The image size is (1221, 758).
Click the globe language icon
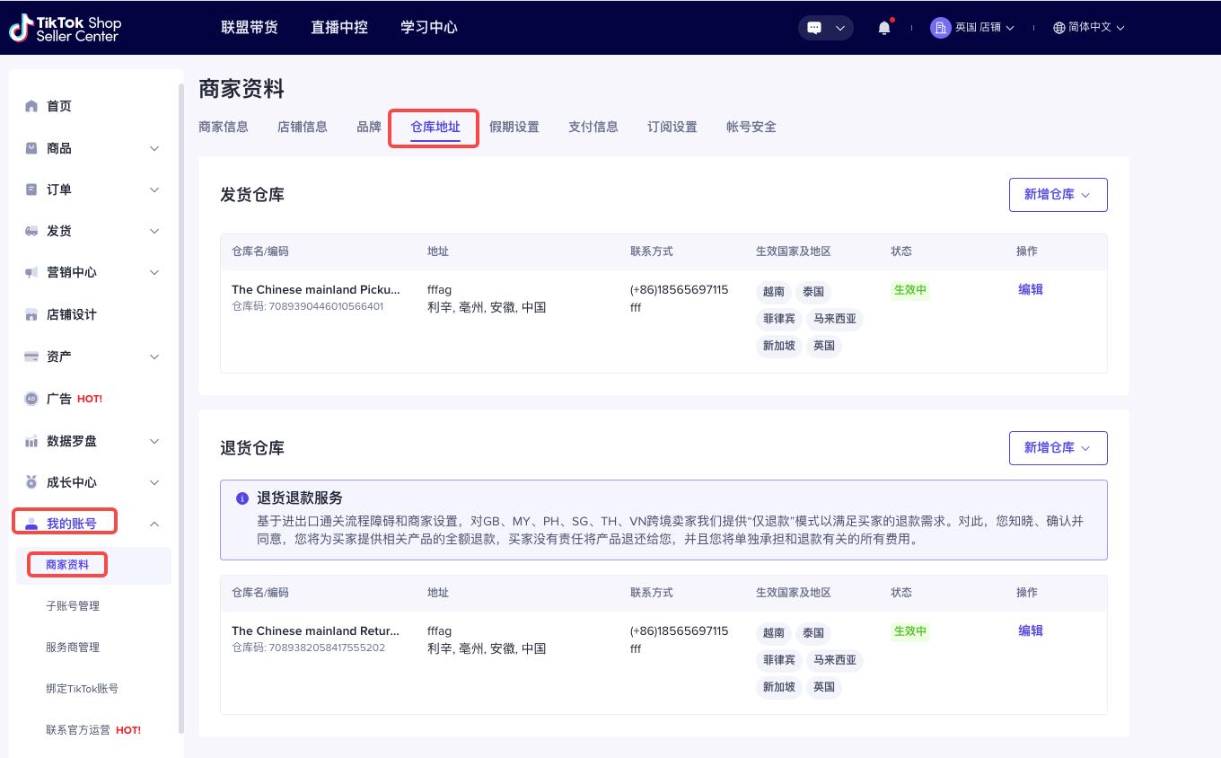1058,28
